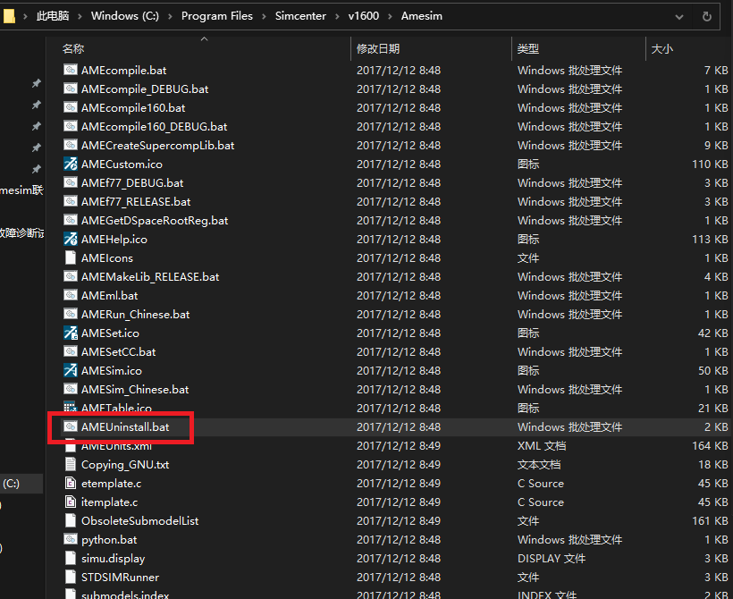
Task: Click the AMESet.ico file icon
Action: click(x=70, y=333)
